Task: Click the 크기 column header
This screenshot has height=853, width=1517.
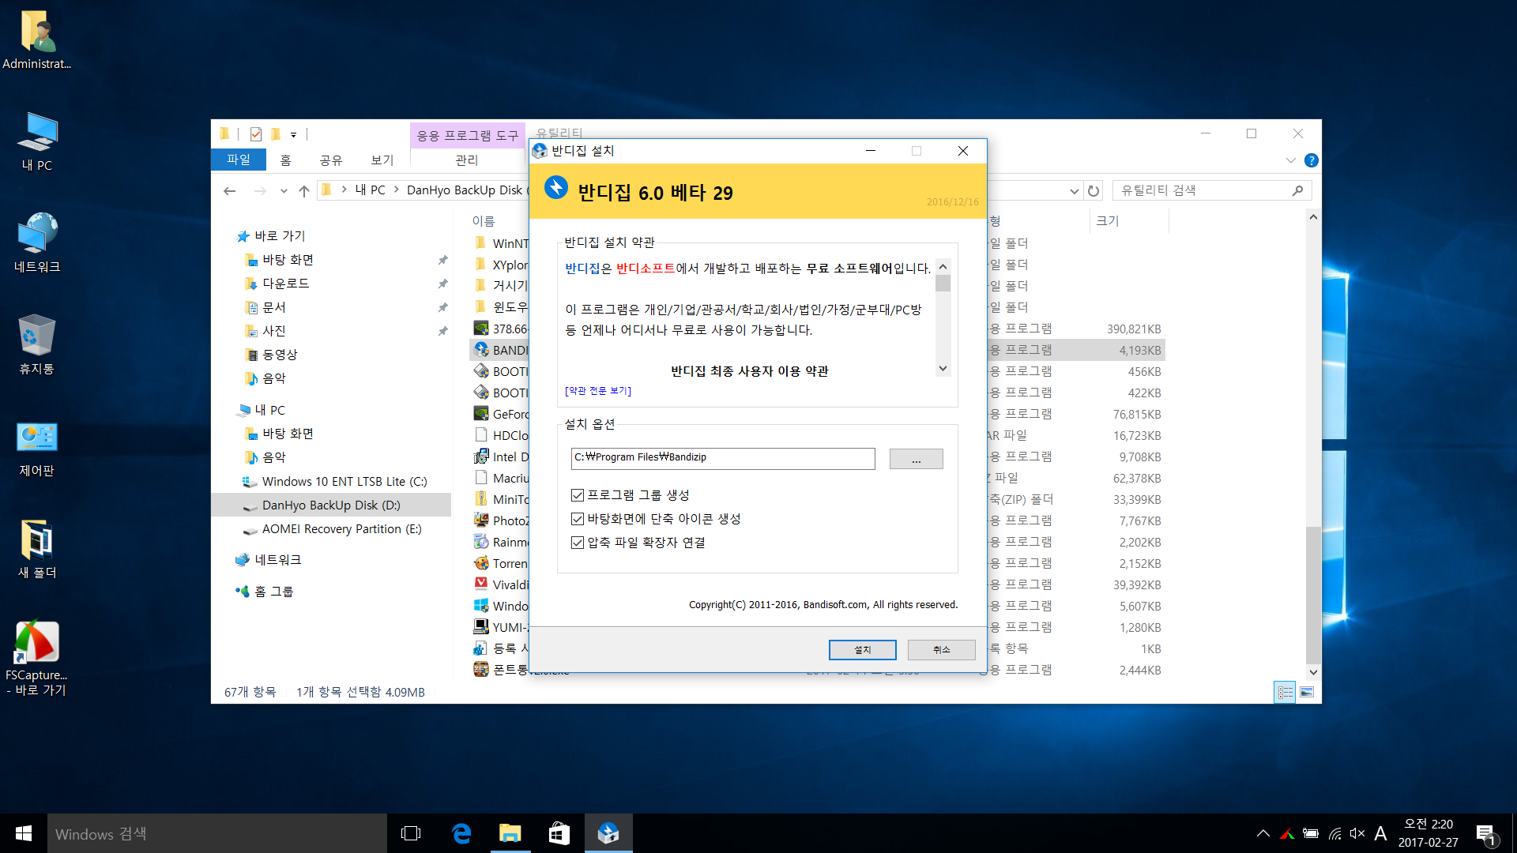Action: point(1108,221)
